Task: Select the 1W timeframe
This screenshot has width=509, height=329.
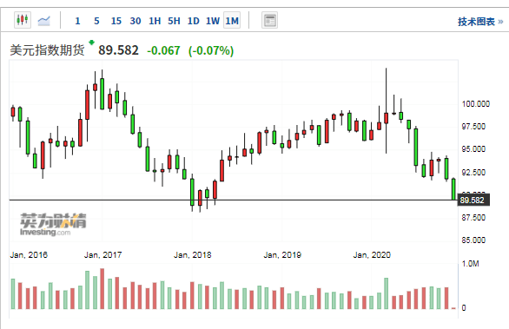Action: [x=213, y=21]
